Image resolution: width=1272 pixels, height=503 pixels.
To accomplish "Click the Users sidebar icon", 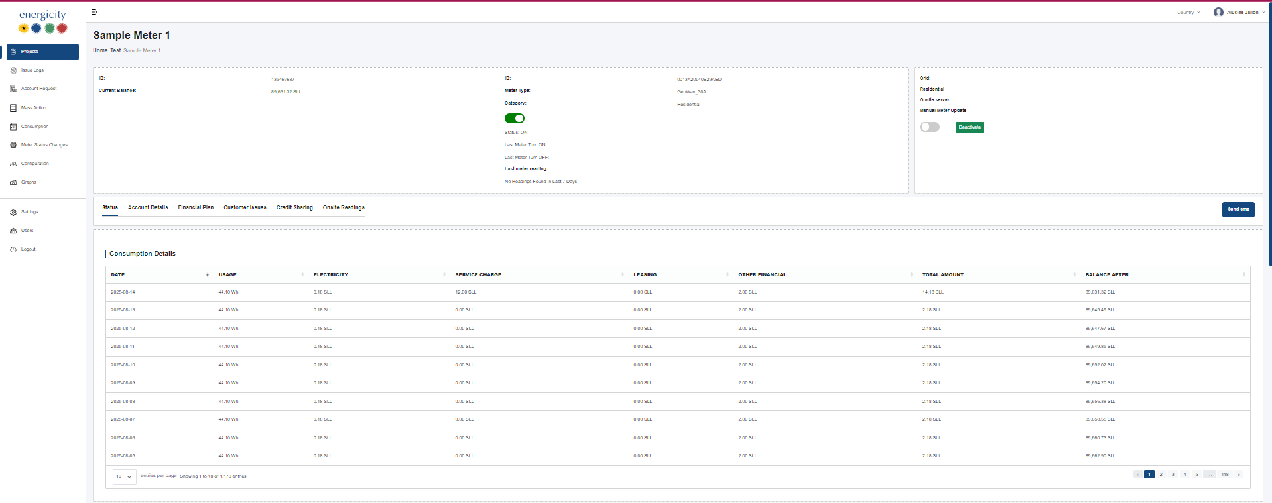I will click(x=13, y=231).
